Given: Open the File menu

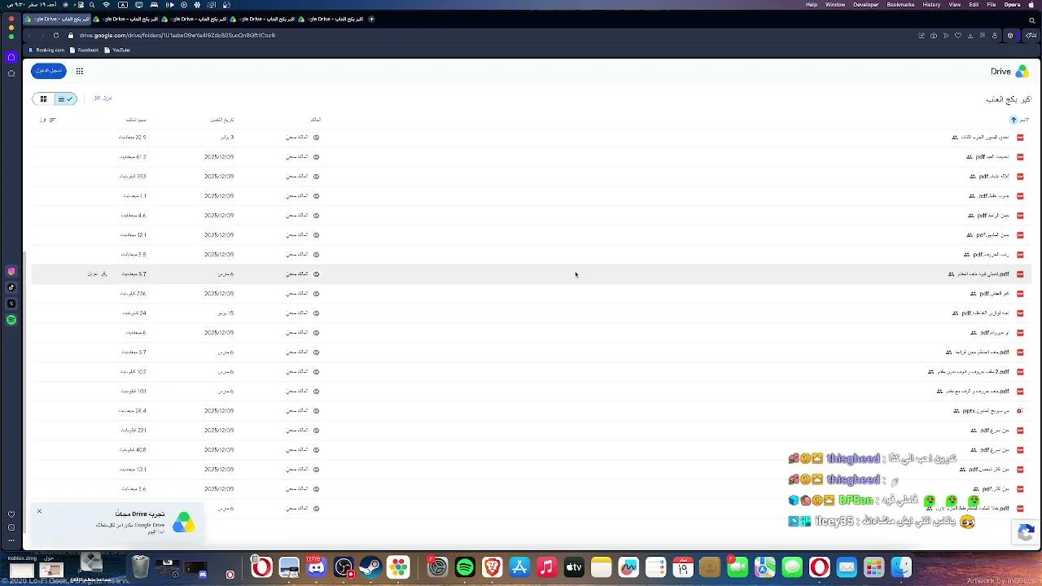Looking at the screenshot, I should tap(992, 5).
